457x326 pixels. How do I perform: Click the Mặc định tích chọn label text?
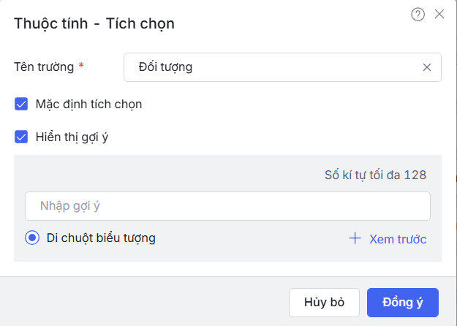point(88,104)
